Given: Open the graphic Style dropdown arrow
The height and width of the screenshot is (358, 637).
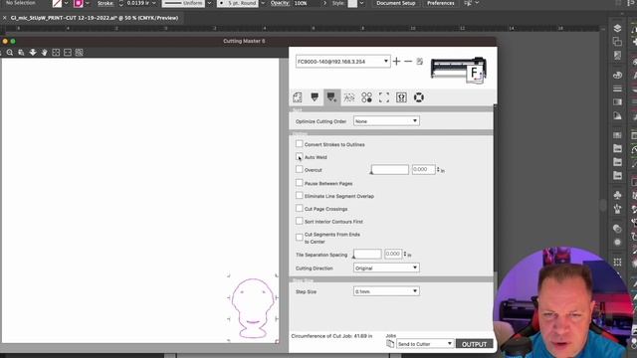Looking at the screenshot, I should tap(361, 3).
